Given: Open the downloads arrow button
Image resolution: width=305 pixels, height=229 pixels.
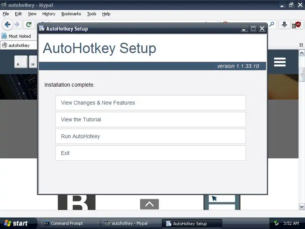Looking at the screenshot, I should click(284, 24).
